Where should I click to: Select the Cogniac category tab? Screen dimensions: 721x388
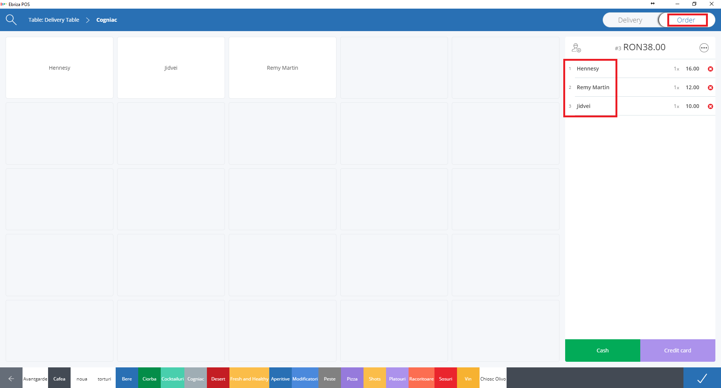196,379
